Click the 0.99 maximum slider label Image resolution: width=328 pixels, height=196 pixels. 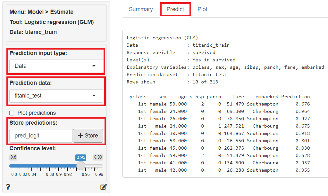pos(98,157)
